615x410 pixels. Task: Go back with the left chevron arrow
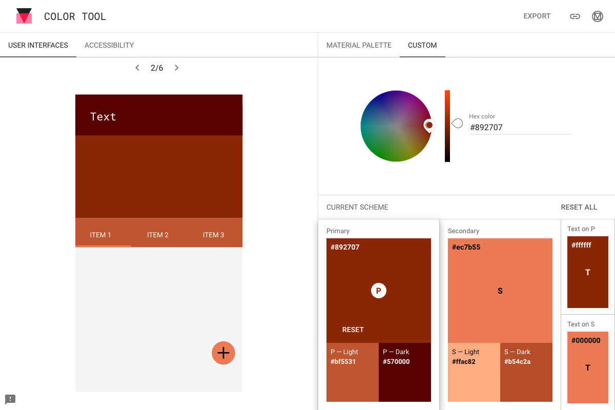(x=137, y=67)
